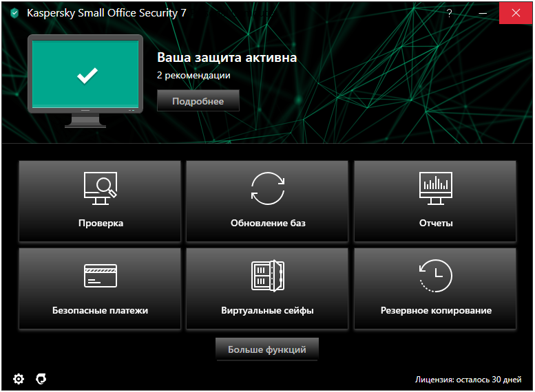
Task: Close the Kaspersky window
Action: pos(516,13)
